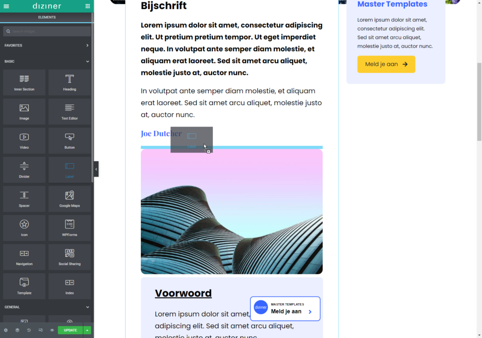Open page settings gear icon

[6, 330]
